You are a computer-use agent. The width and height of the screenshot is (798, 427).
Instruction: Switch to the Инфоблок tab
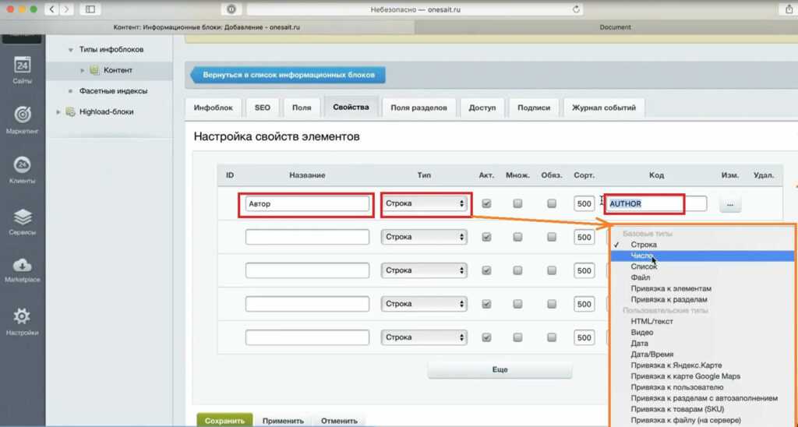tap(214, 108)
